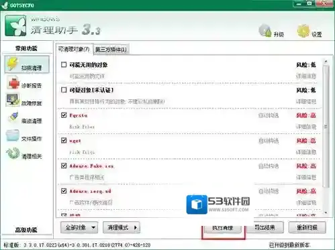This screenshot has width=335, height=250.
Task: Select the 常用功能 section header
Action: (26, 48)
